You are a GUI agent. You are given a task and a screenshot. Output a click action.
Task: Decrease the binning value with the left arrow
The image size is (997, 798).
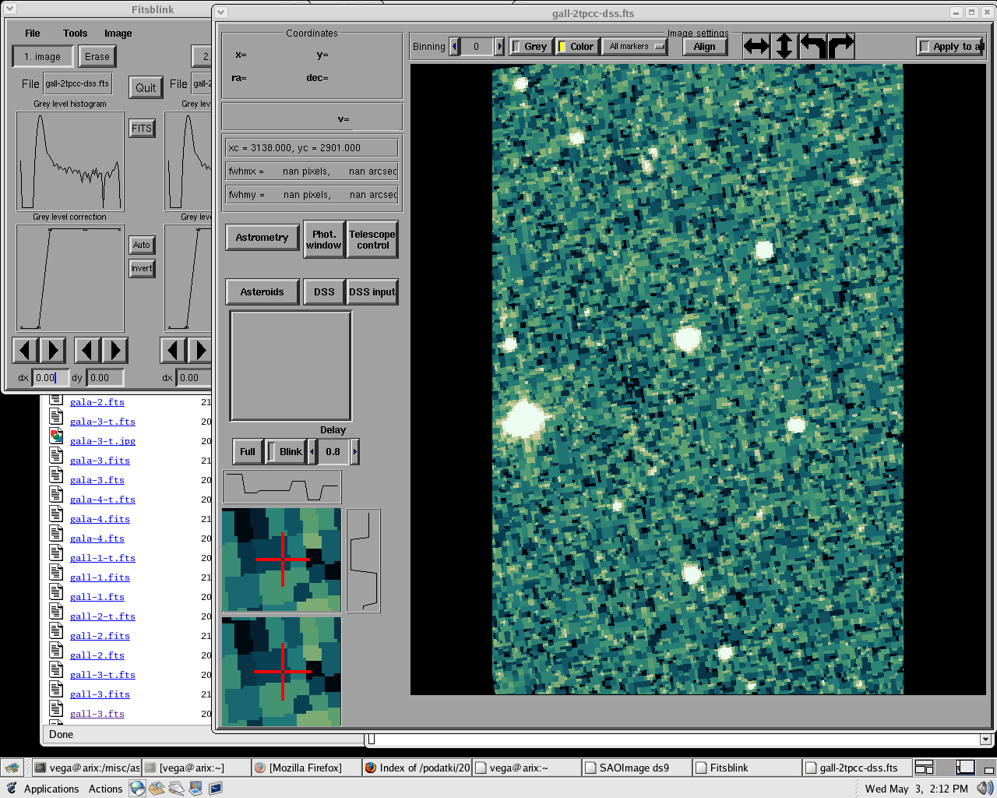pos(455,47)
